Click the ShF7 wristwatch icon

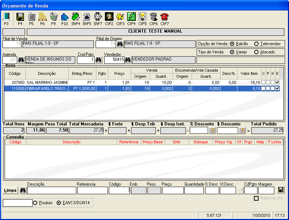coord(98,17)
